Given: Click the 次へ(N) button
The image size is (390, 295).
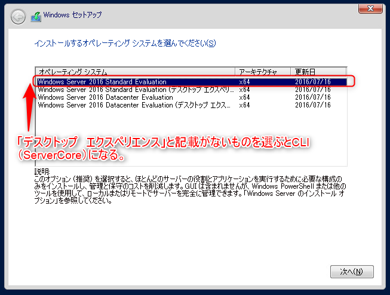Looking at the screenshot, I should [352, 271].
